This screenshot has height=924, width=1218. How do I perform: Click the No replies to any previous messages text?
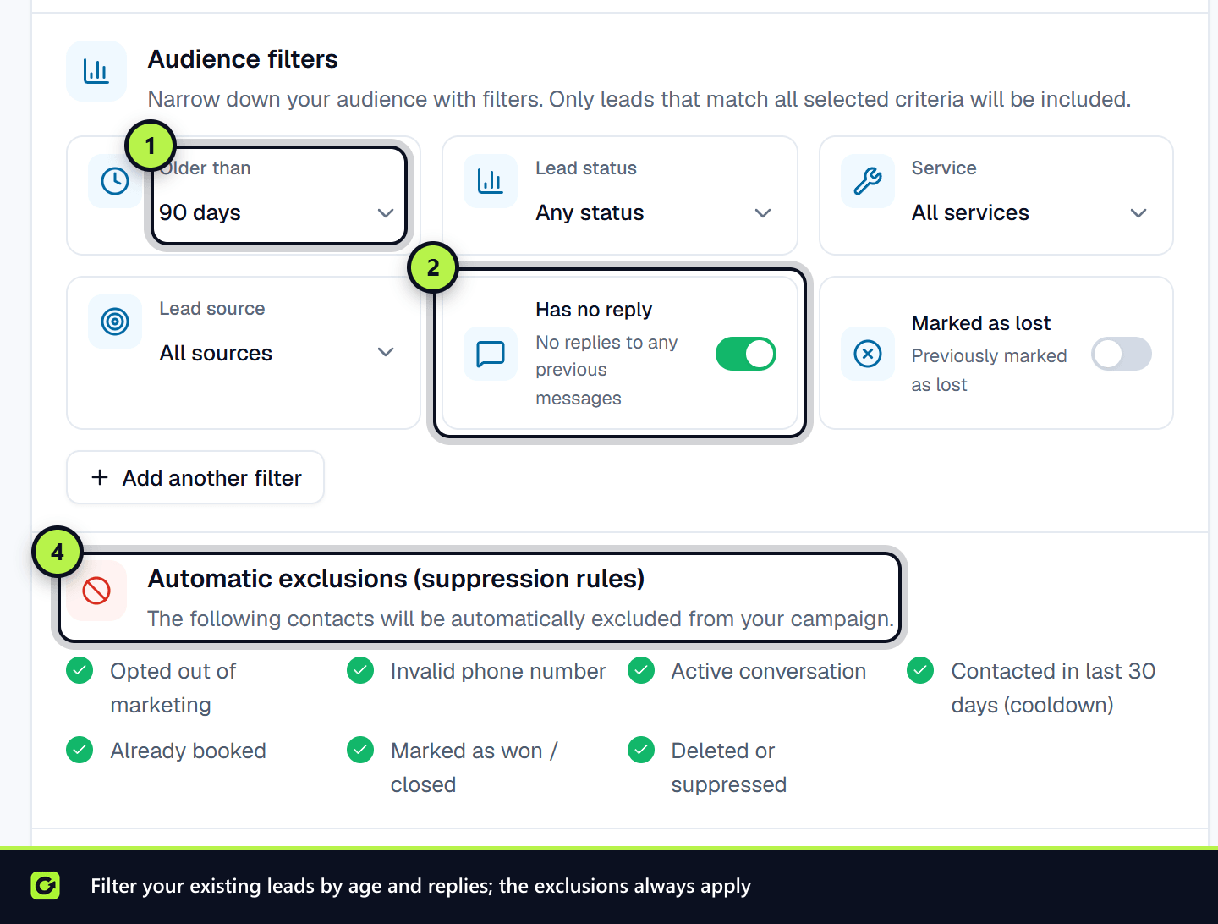606,370
